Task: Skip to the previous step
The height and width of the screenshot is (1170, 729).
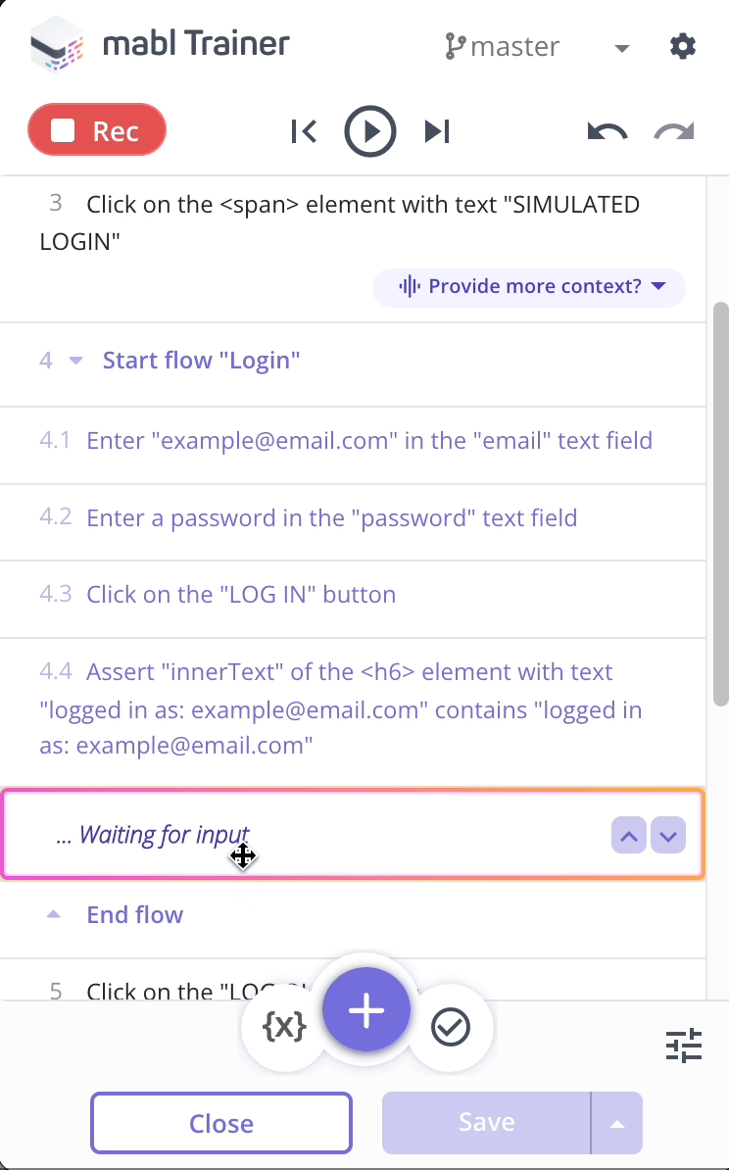Action: tap(304, 131)
